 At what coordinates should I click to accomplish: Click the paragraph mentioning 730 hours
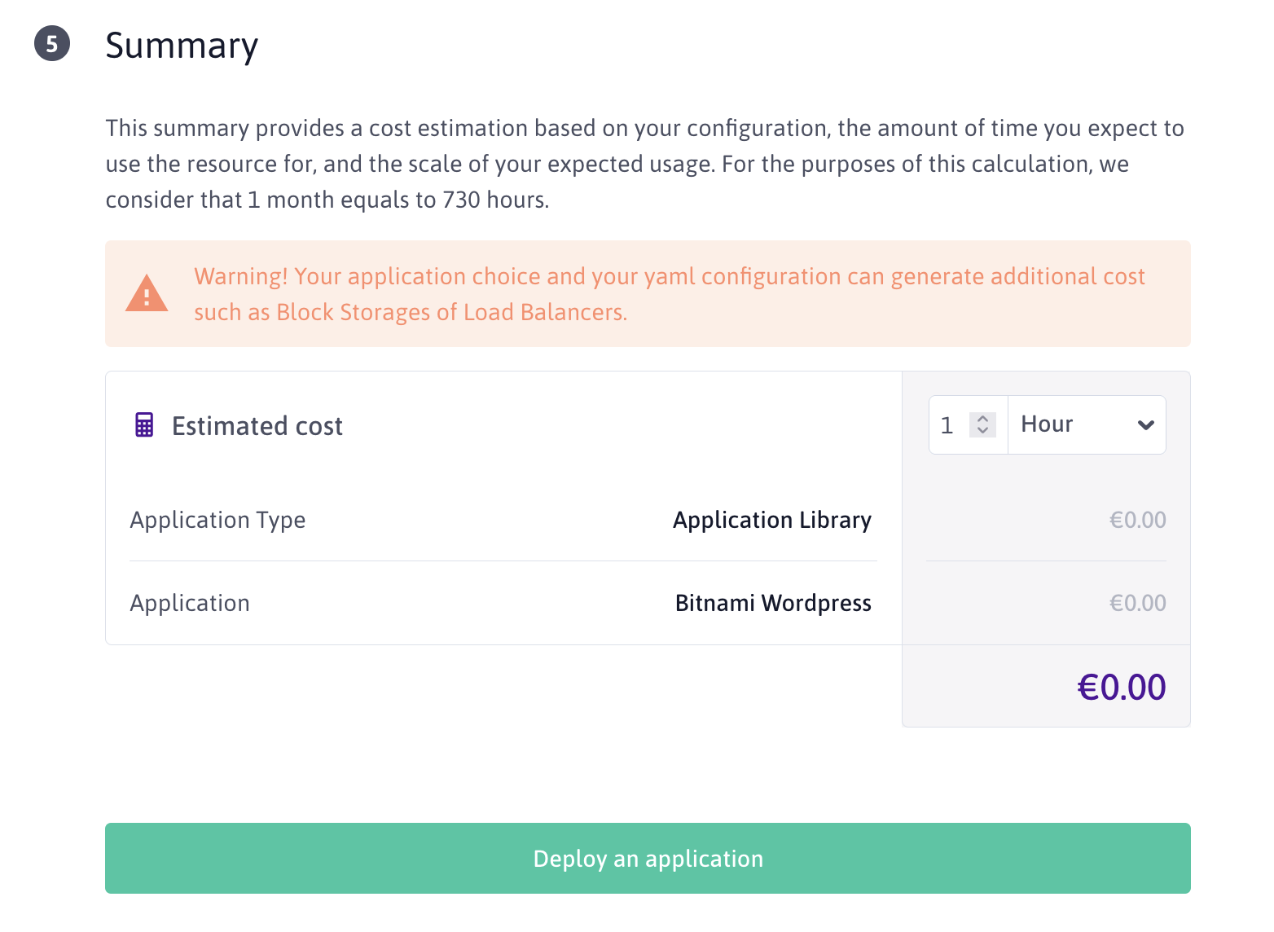coord(644,164)
